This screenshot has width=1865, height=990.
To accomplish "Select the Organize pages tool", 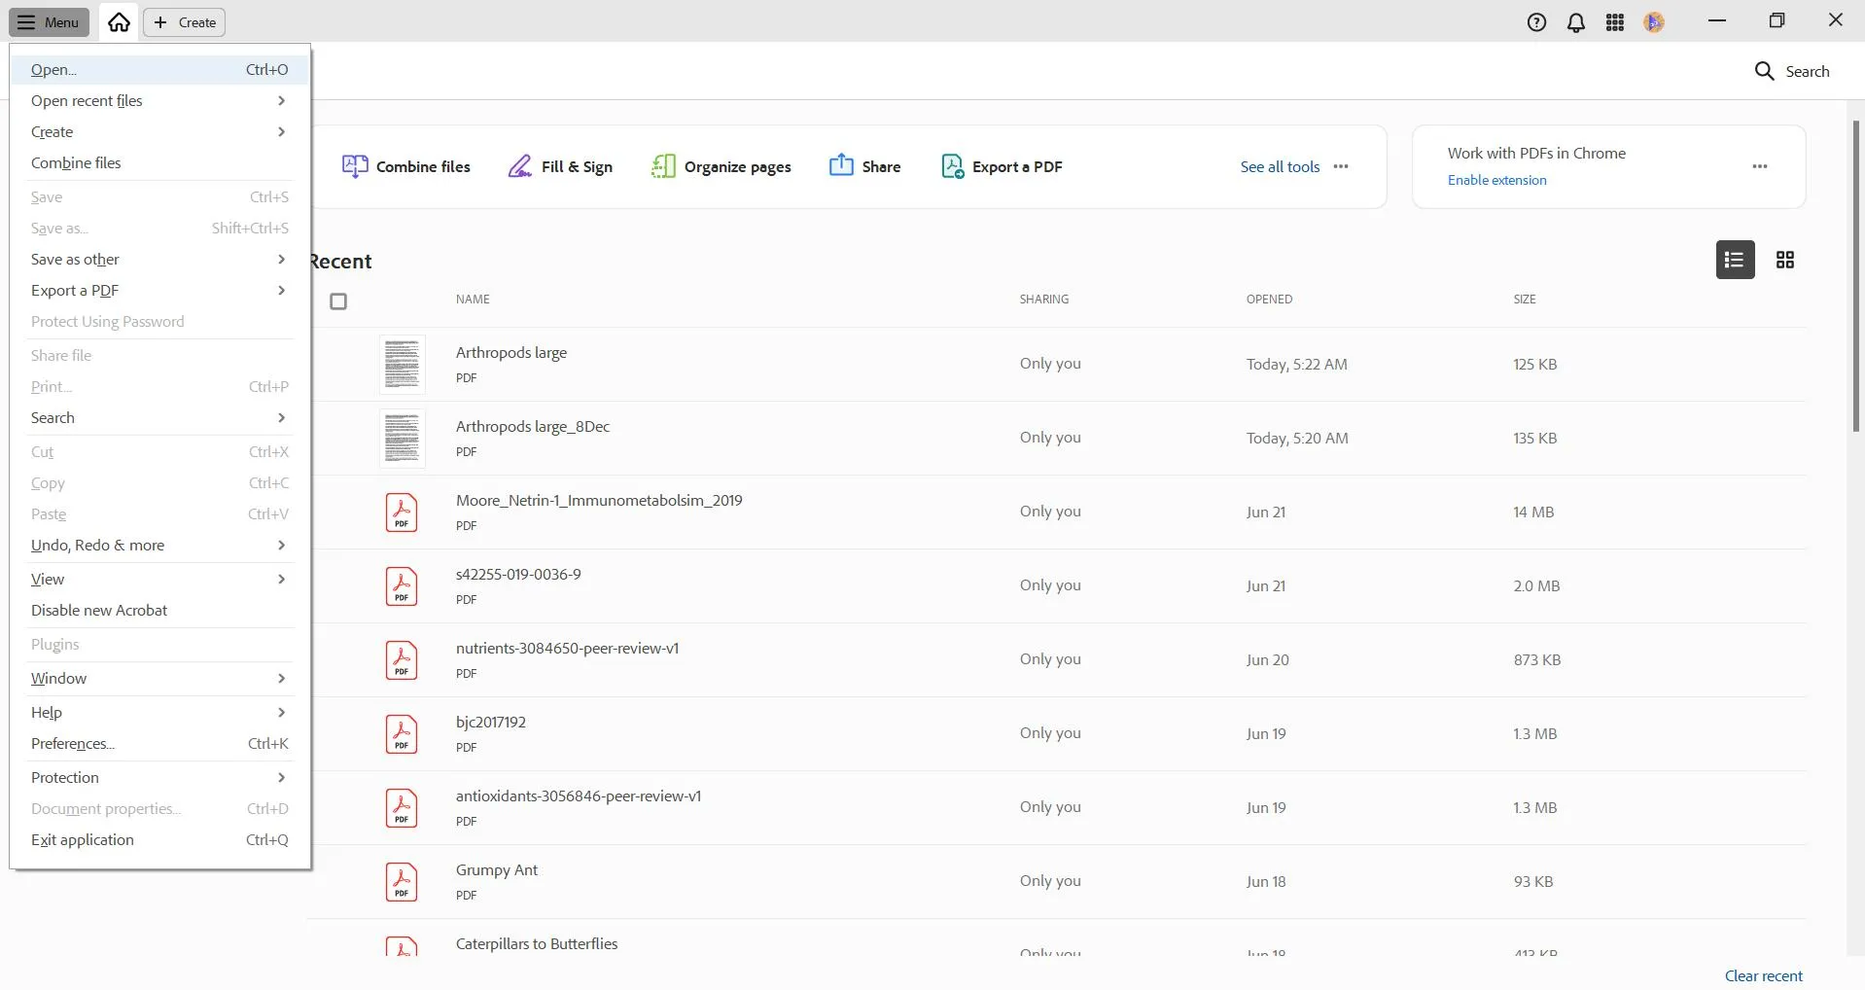I will 721,166.
